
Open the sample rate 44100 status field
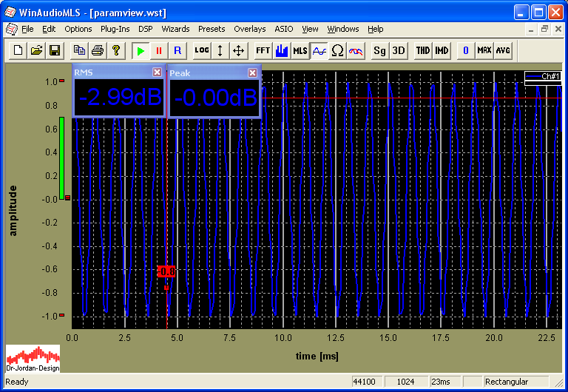(364, 382)
